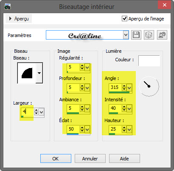Click the Annuler button

coord(90,159)
